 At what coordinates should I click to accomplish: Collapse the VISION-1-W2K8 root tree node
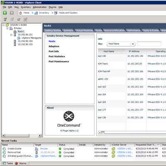click(x=4, y=25)
